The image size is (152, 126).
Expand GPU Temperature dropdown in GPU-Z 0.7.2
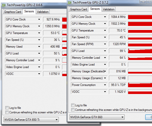pyautogui.click(x=105, y=30)
